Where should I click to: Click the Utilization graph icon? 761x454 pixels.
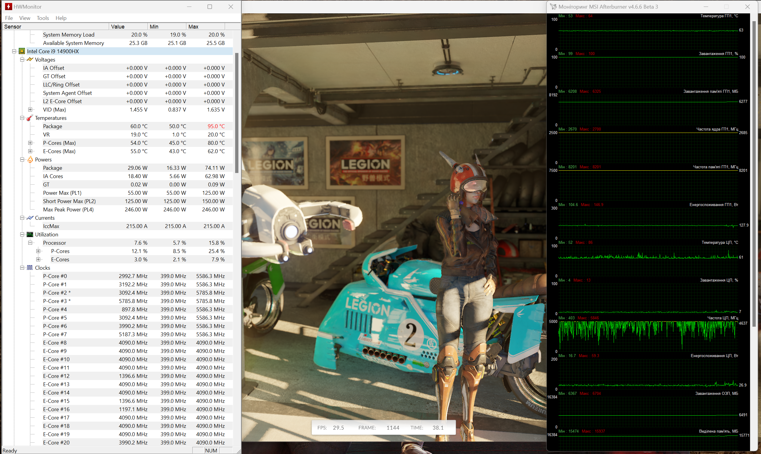[x=30, y=234]
